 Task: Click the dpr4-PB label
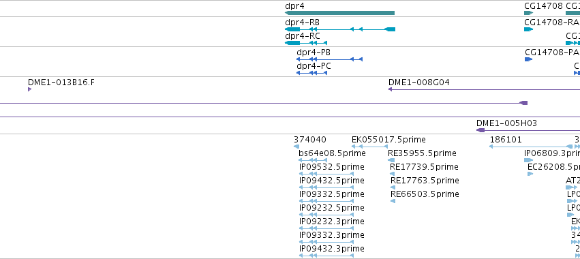pyautogui.click(x=314, y=52)
